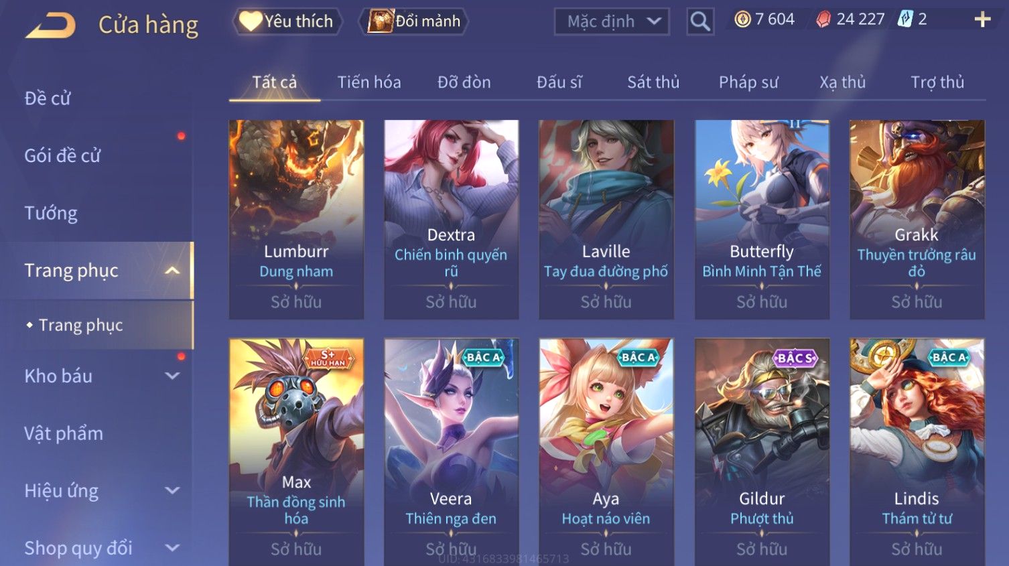Switch to the Pháp sư tab
The width and height of the screenshot is (1009, 566).
click(748, 82)
